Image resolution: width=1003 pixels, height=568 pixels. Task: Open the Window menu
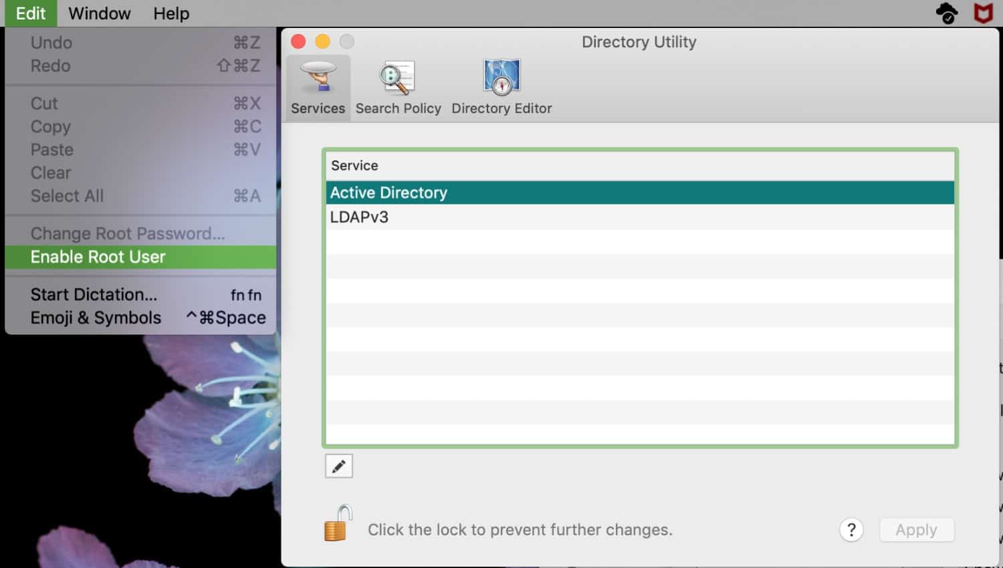[100, 13]
